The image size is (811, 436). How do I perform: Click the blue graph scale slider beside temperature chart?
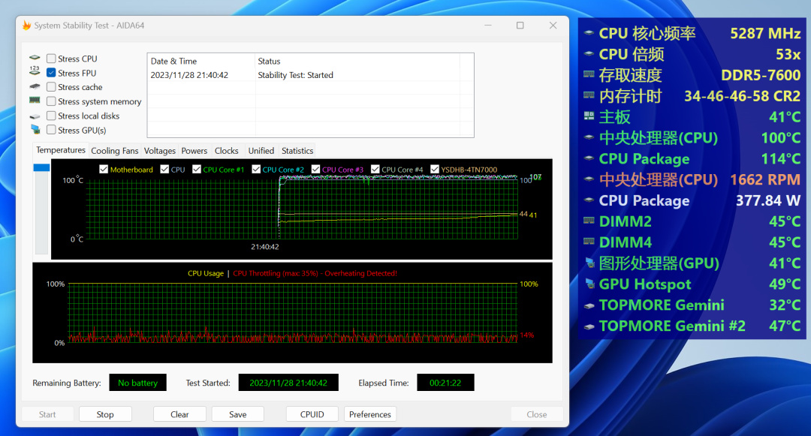[41, 167]
